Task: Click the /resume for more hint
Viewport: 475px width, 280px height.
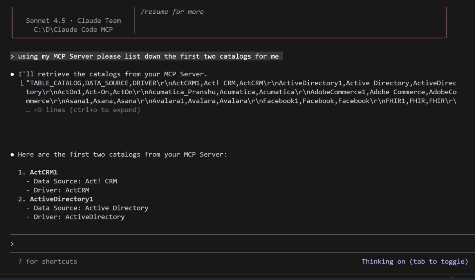Action: [x=172, y=11]
